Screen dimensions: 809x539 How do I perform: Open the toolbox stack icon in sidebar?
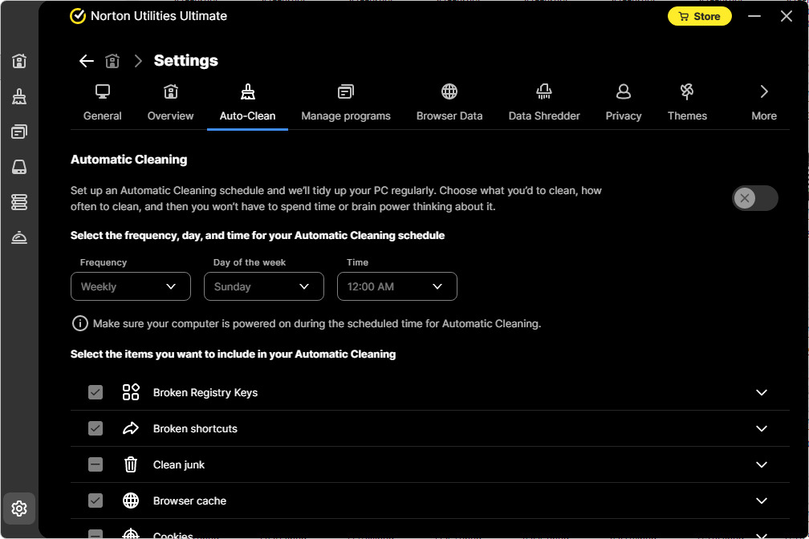18,202
